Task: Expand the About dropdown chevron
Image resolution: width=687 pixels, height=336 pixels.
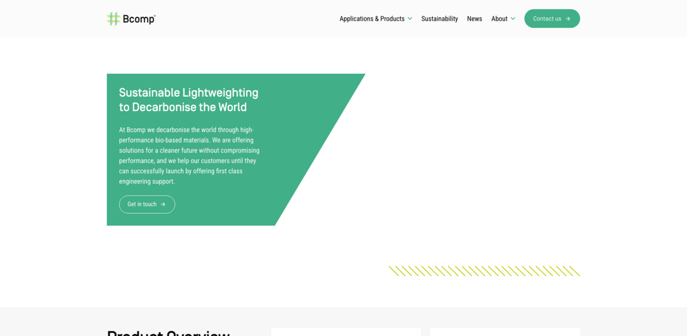Action: click(514, 18)
